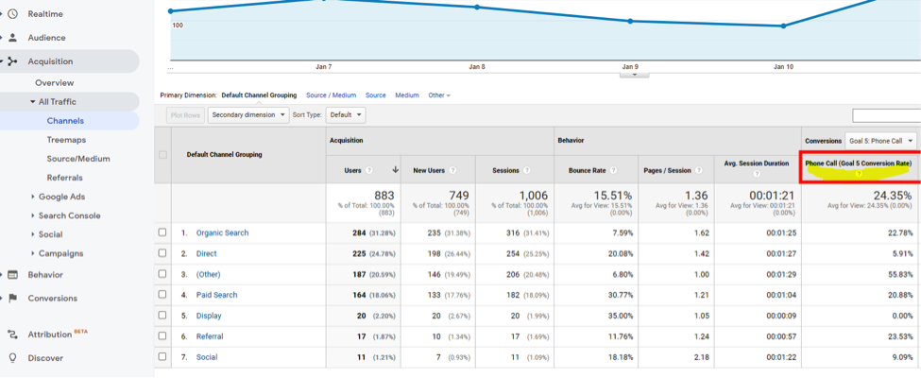Click help icon next to Bounce Rate
The image size is (921, 378).
coord(615,171)
